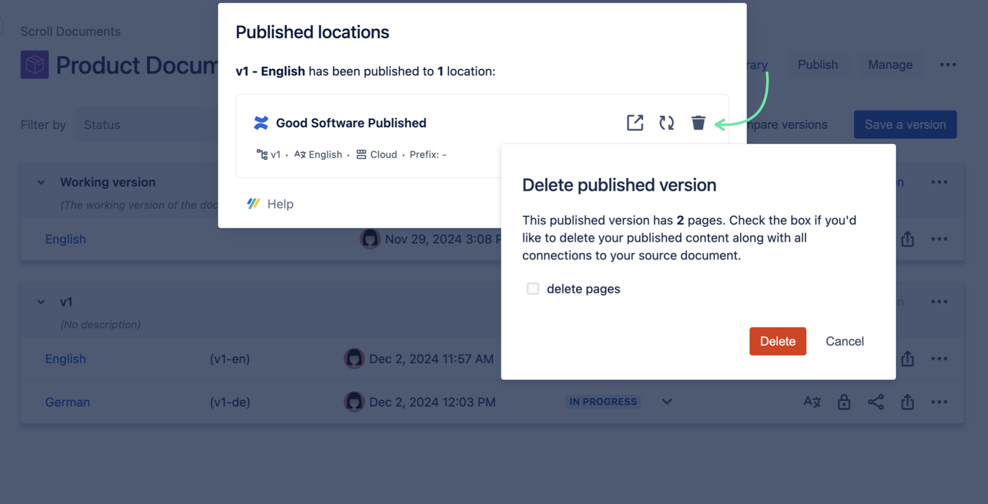Open Good Software Published in a new tab
Image resolution: width=988 pixels, height=504 pixels.
(635, 123)
